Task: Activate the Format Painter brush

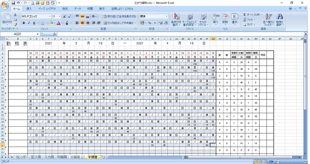Action: (x=15, y=25)
